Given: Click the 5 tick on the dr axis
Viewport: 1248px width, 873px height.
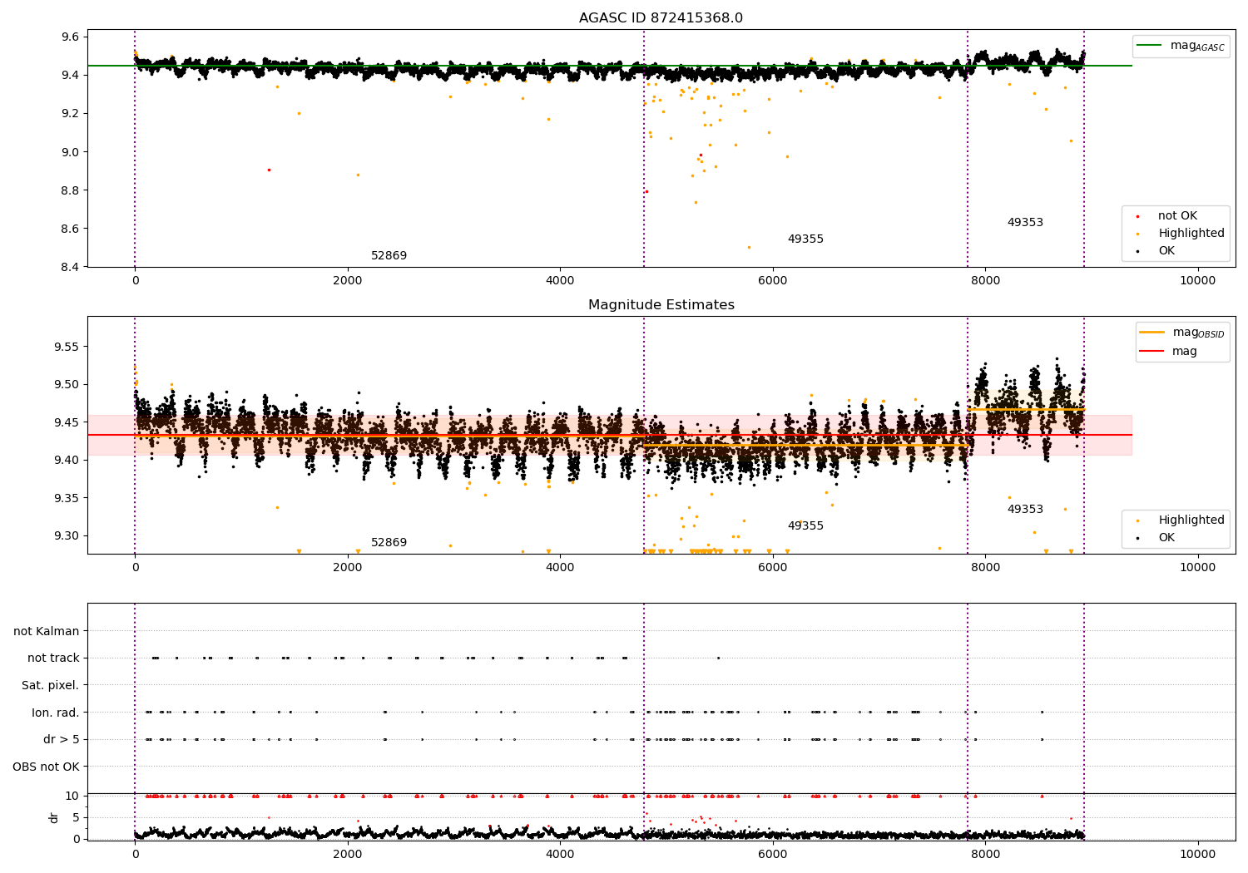Looking at the screenshot, I should pos(76,817).
